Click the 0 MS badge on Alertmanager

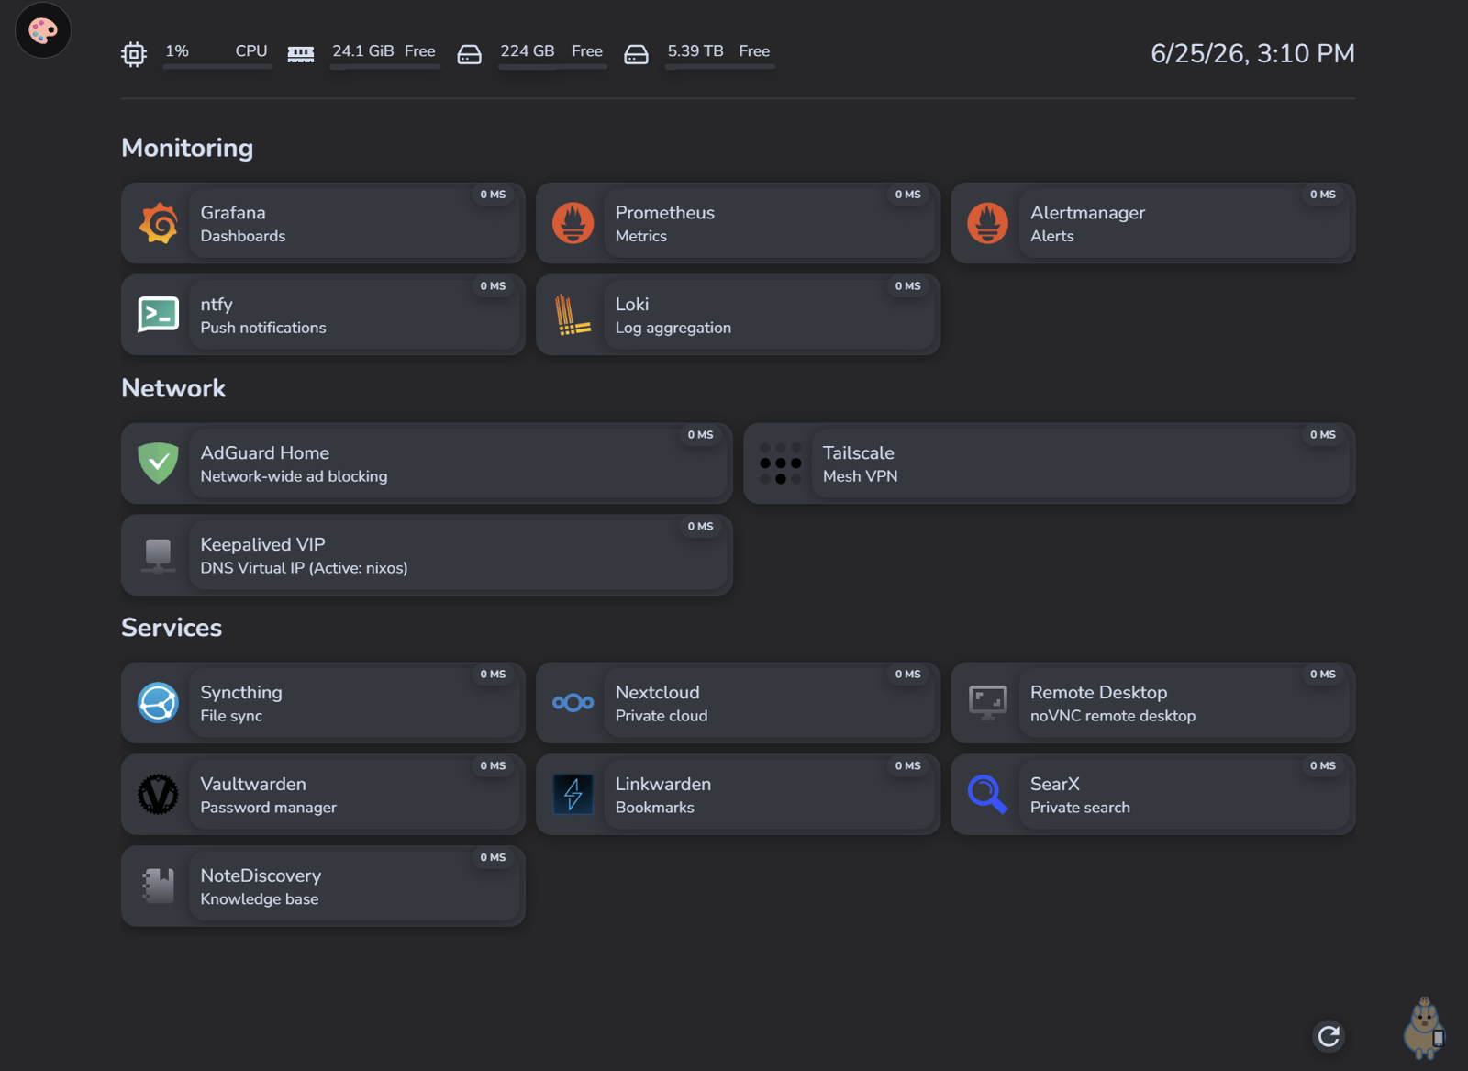[1323, 195]
